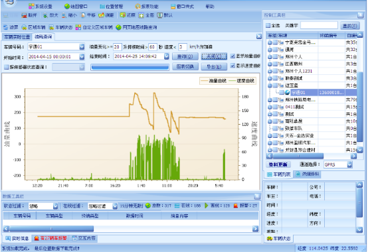Image resolution: width=368 pixels, height=252 pixels.
Task: Open the GPRS channel selection dropdown
Action: click(349, 164)
